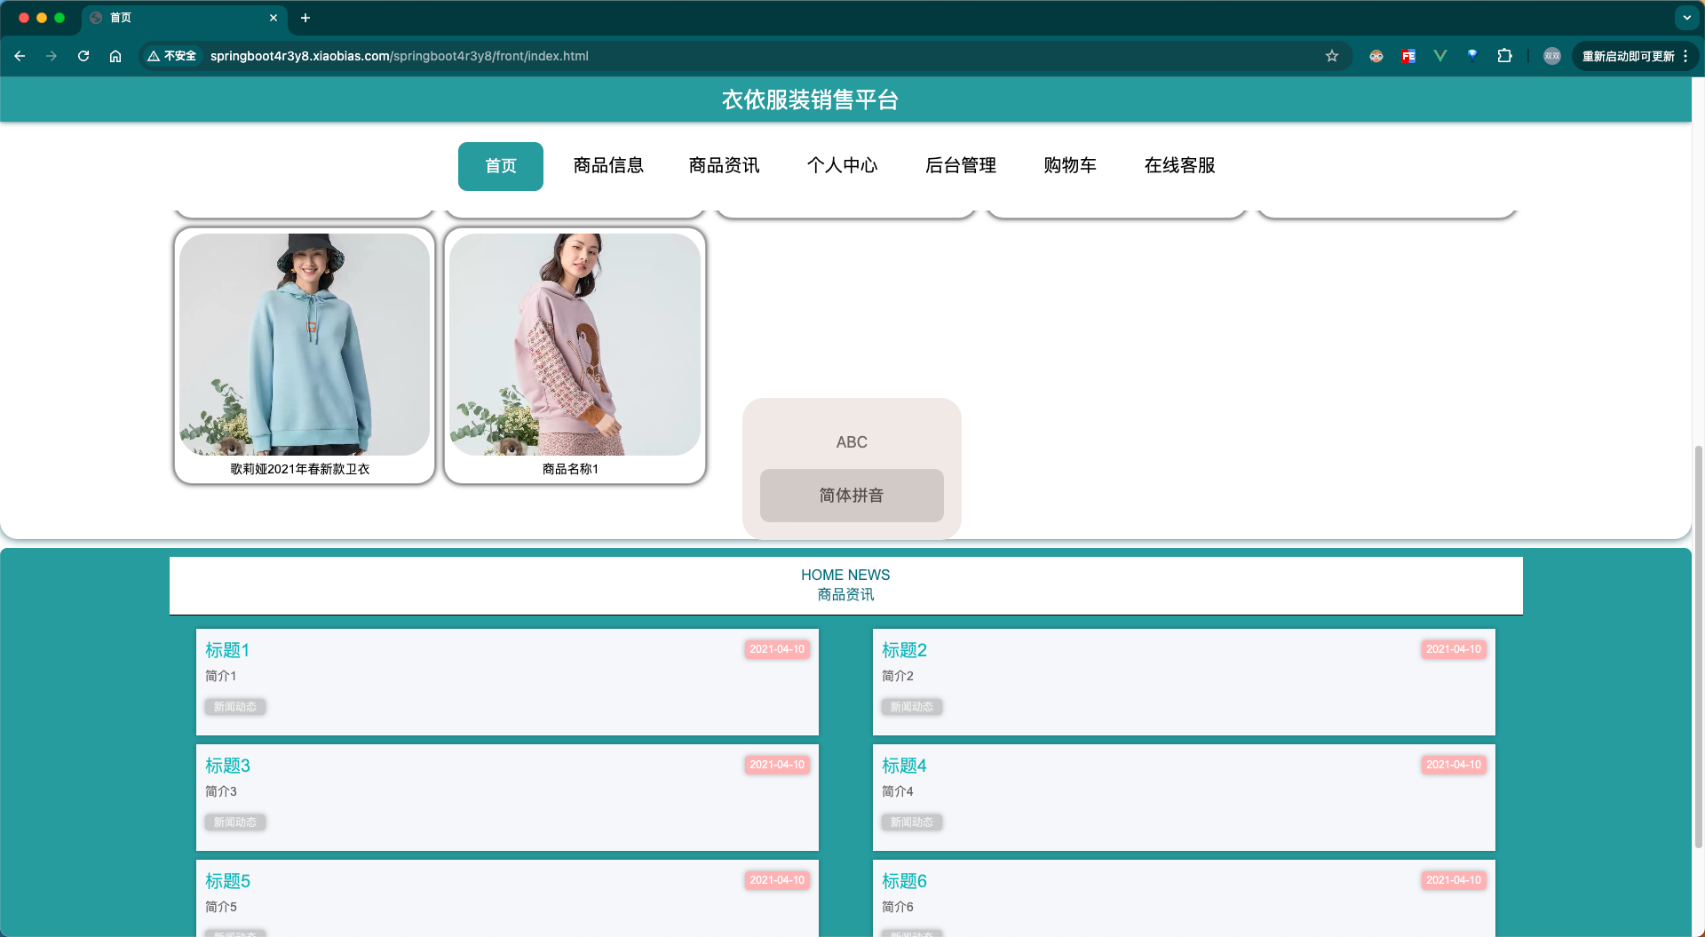Click the 简介1 summary text
The image size is (1705, 937).
(221, 676)
